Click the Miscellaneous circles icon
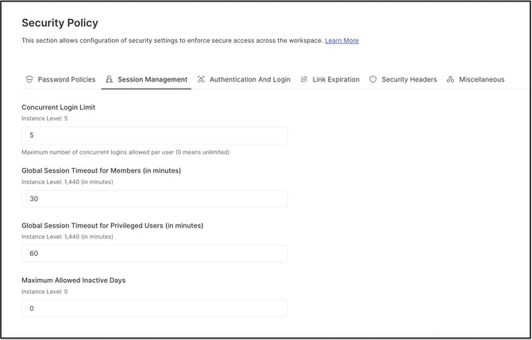 click(450, 79)
